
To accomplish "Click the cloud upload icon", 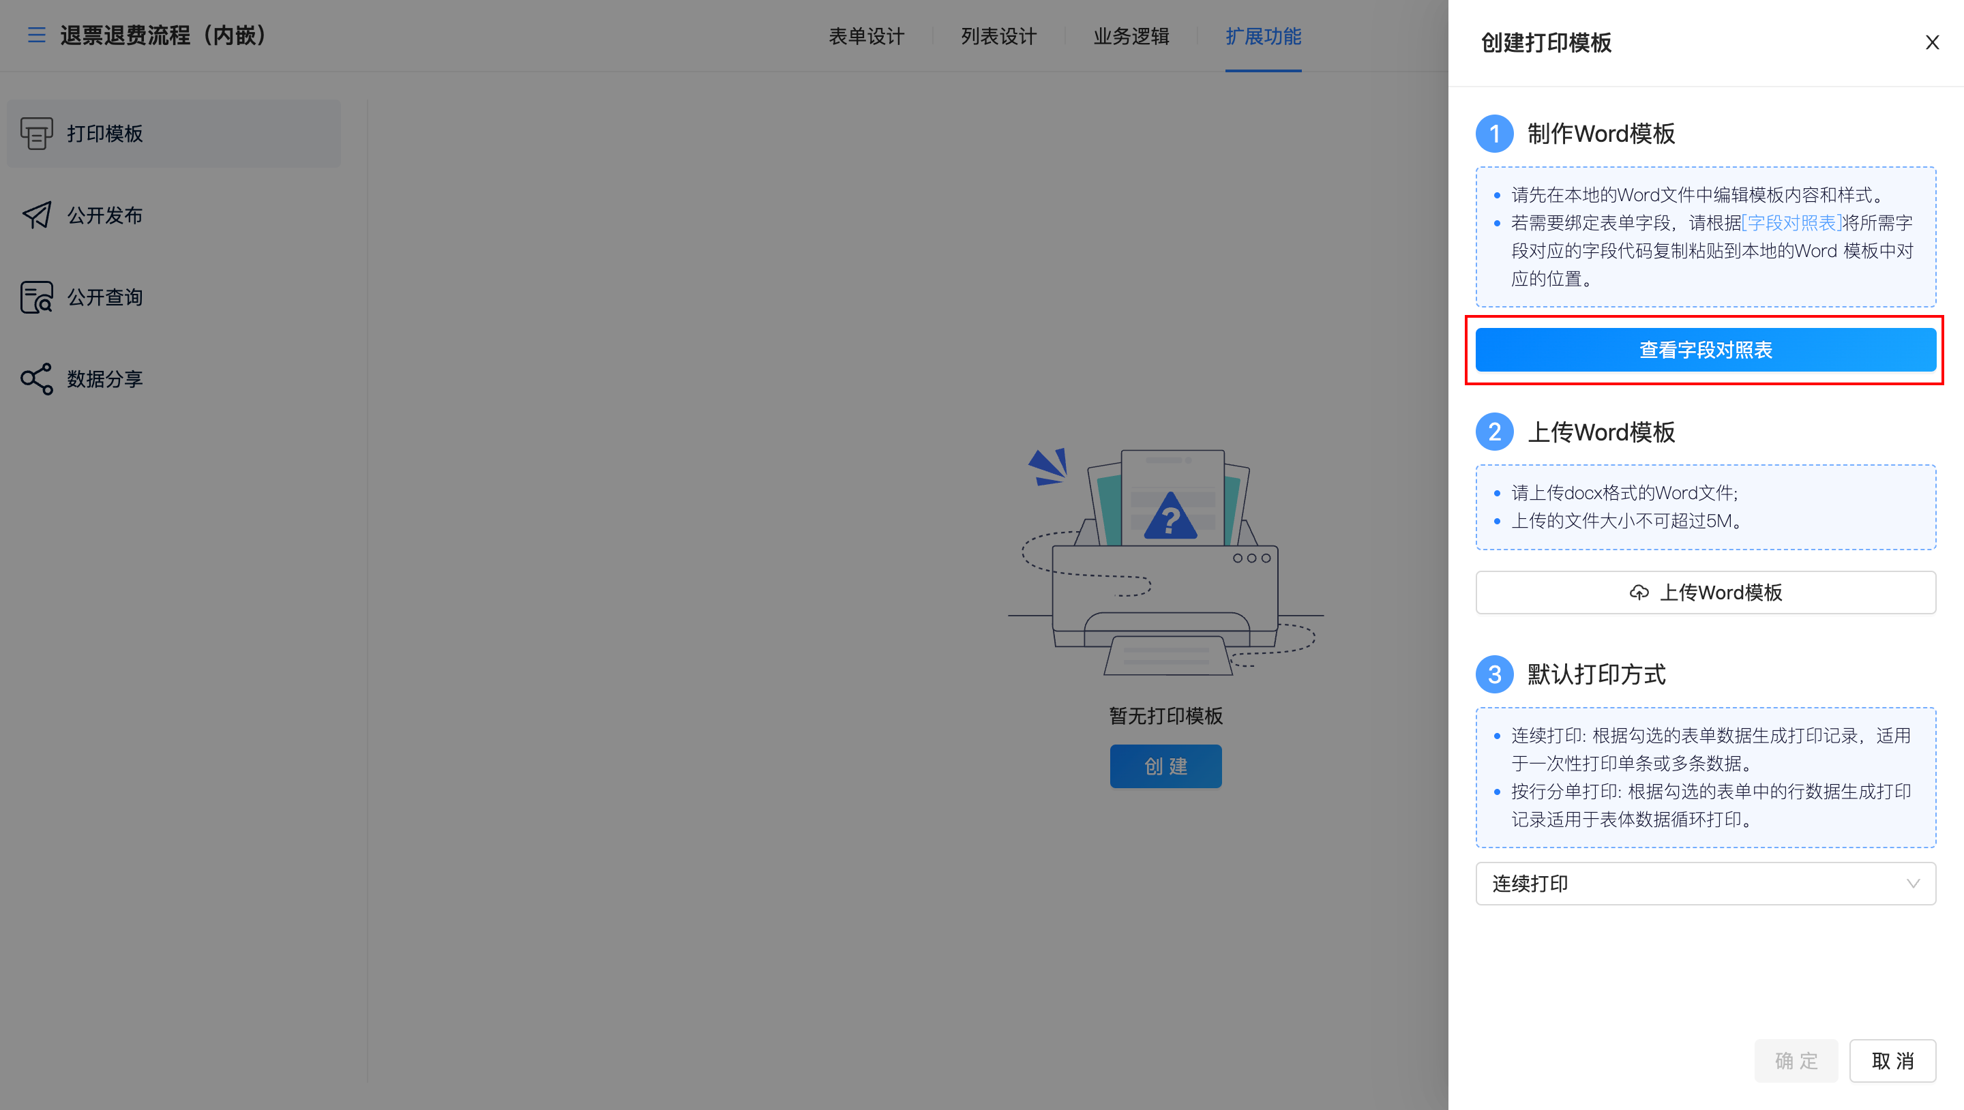I will [1639, 592].
